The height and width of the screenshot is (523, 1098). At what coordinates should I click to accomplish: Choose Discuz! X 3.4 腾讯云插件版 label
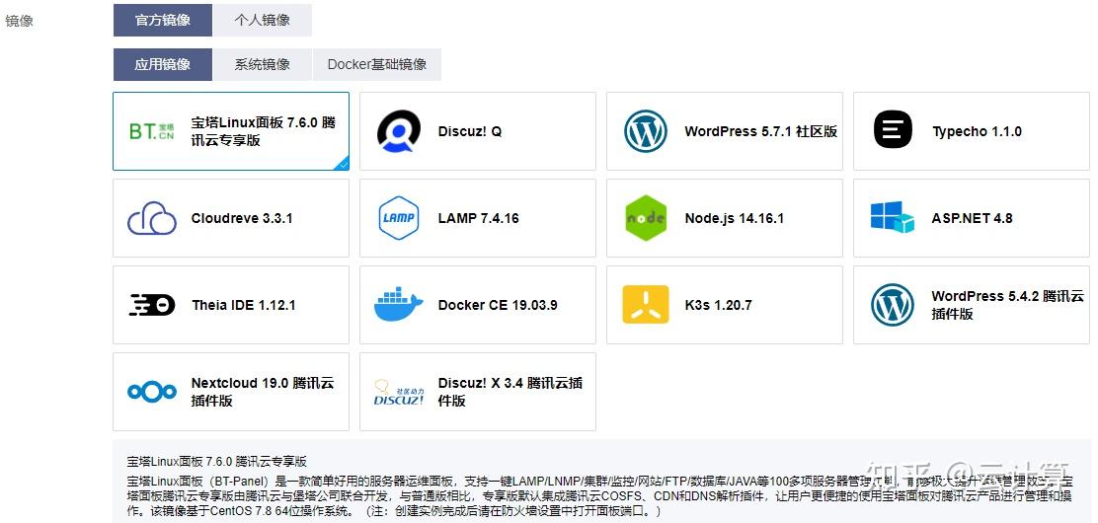click(510, 392)
